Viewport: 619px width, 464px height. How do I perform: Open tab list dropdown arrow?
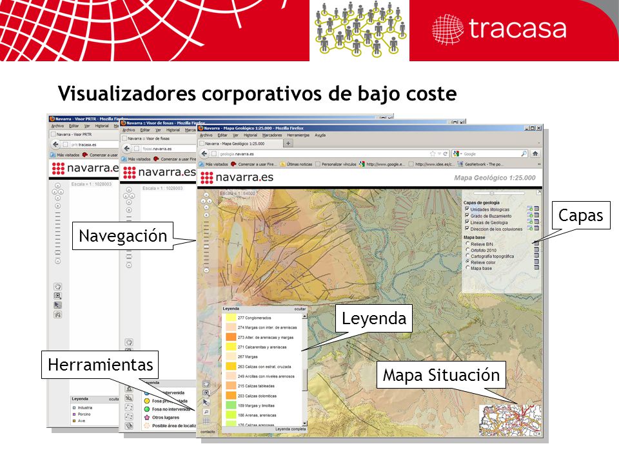pyautogui.click(x=539, y=144)
